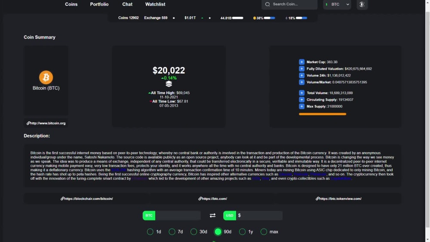Click the USD amount input field
The image size is (430, 242).
(259, 215)
